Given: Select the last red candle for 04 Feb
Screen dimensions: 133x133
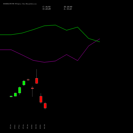Looking at the screenshot, I should click(x=45, y=106).
